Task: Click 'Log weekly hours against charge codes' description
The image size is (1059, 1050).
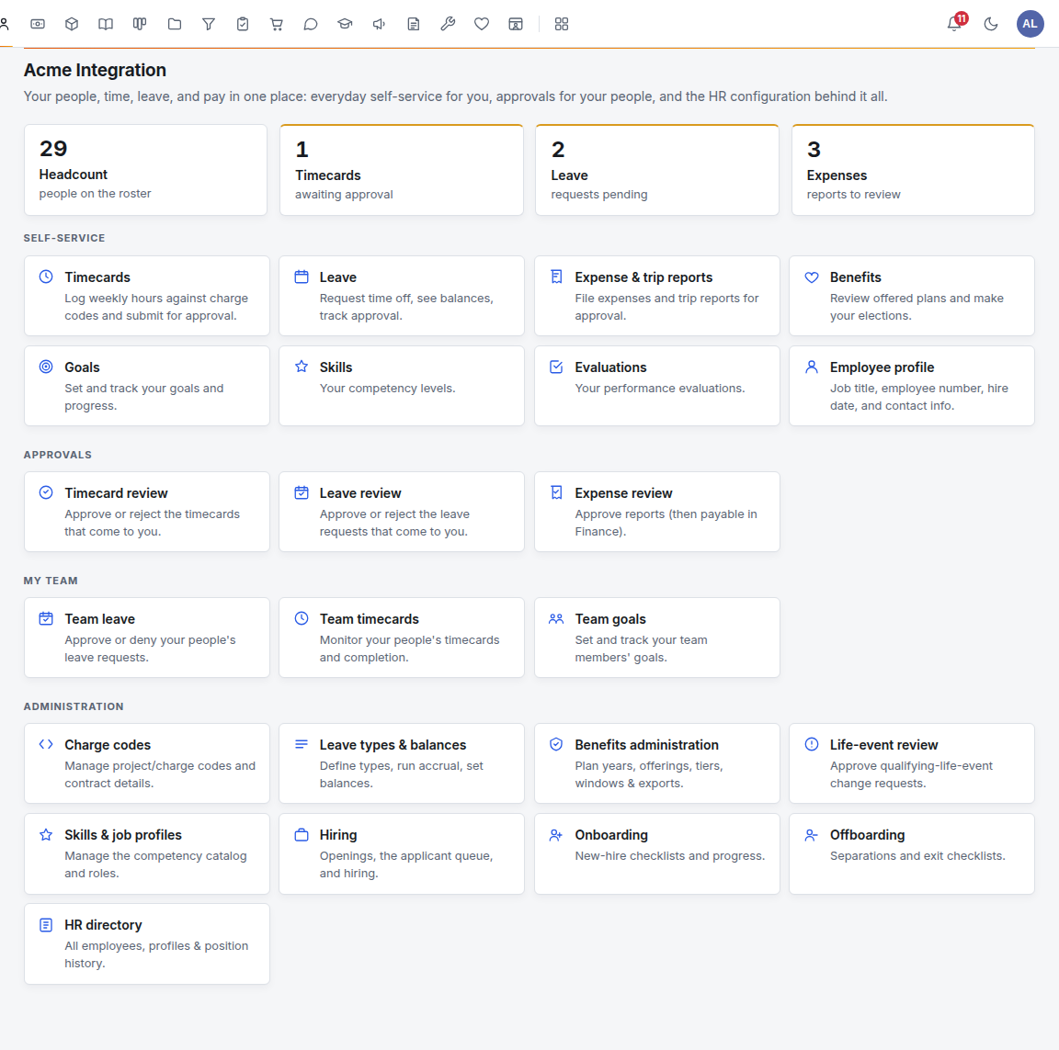Action: (156, 307)
